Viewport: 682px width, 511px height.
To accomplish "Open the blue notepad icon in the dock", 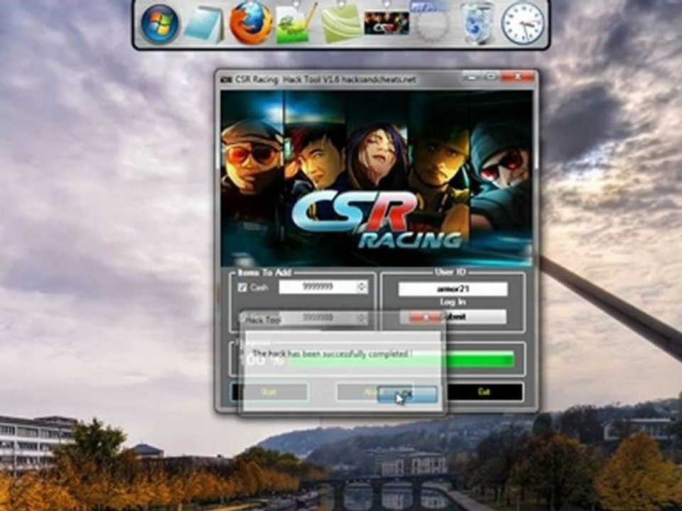I will 205,26.
